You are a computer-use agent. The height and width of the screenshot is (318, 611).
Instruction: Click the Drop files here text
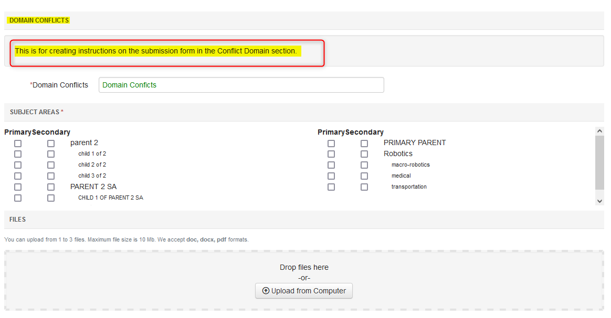(304, 268)
